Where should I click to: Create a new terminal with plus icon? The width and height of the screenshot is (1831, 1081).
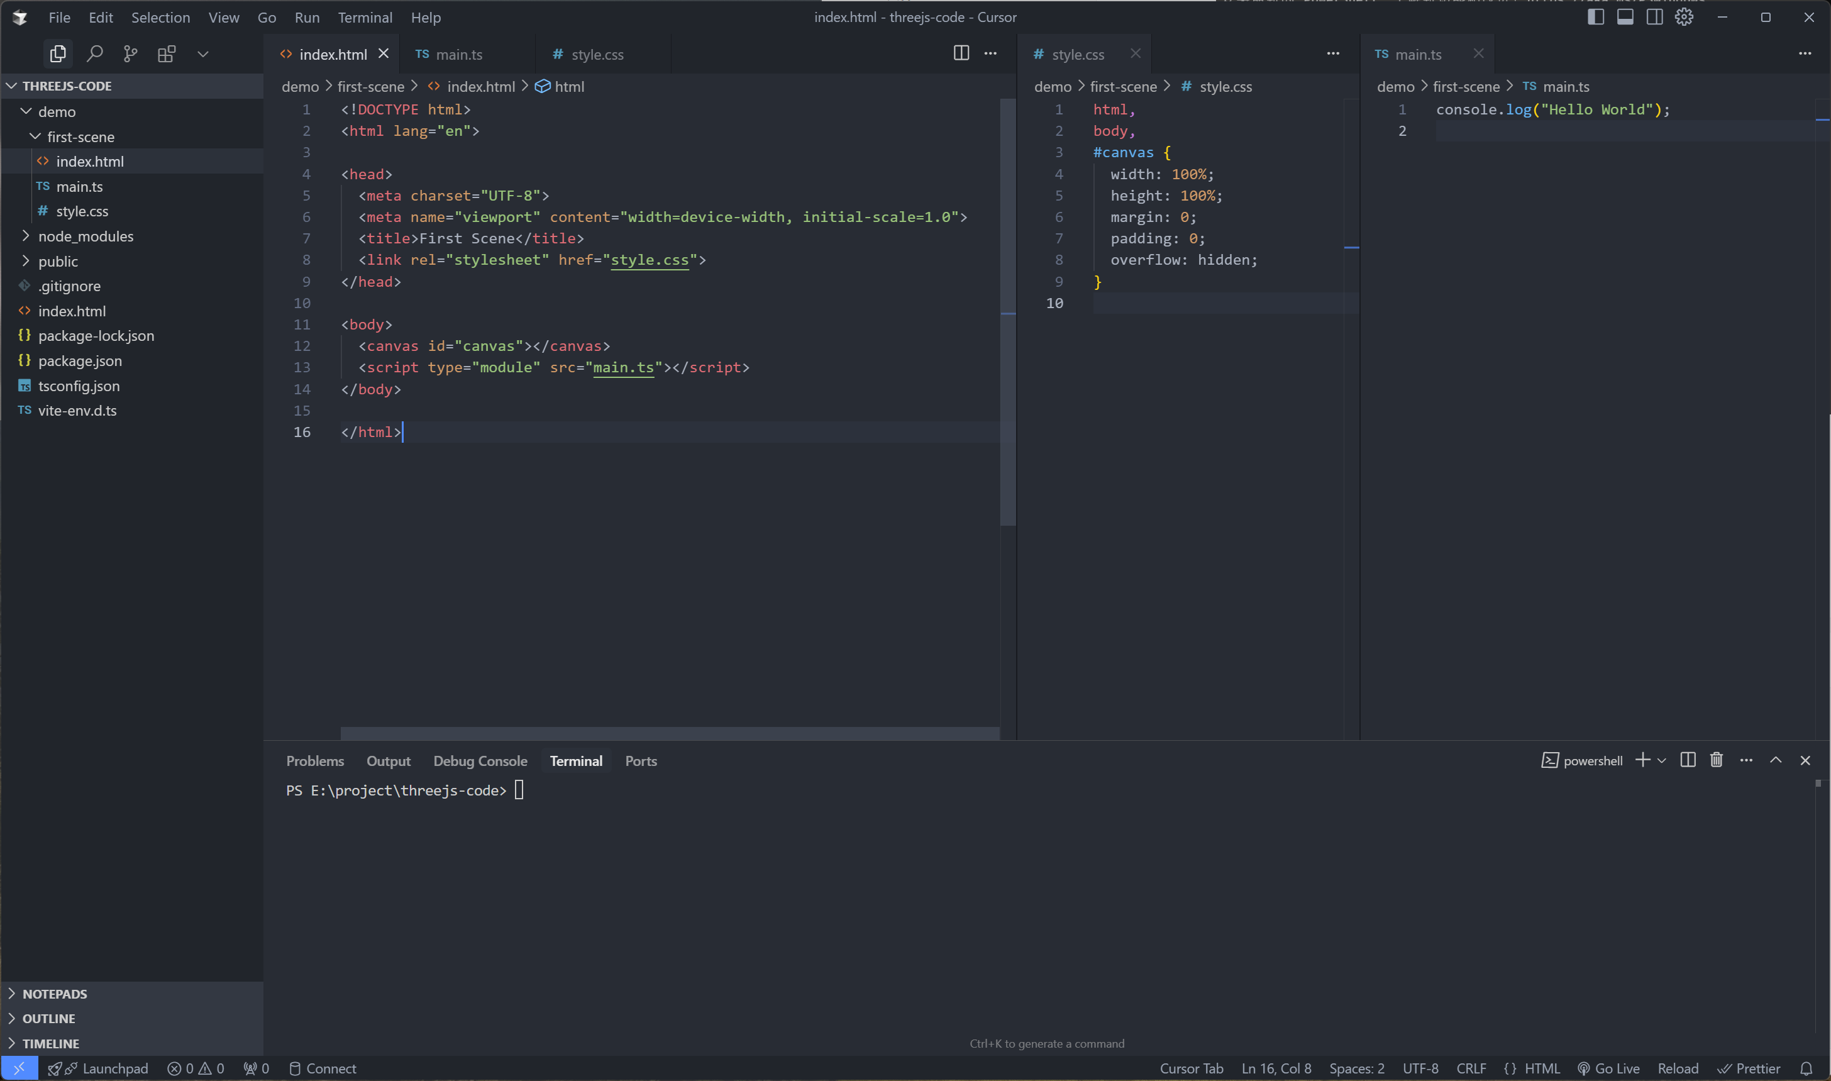1643,760
